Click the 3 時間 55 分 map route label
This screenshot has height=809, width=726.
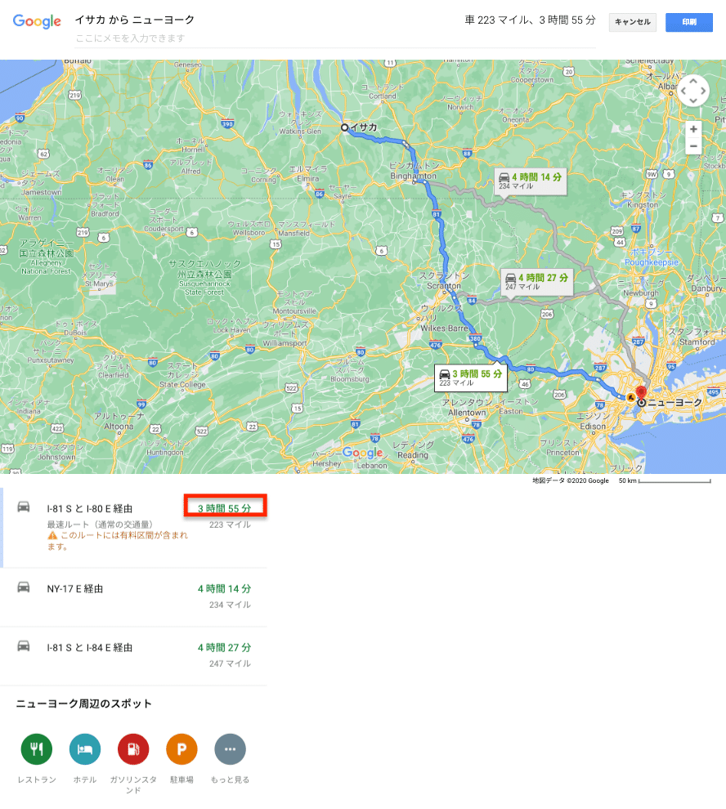(470, 378)
